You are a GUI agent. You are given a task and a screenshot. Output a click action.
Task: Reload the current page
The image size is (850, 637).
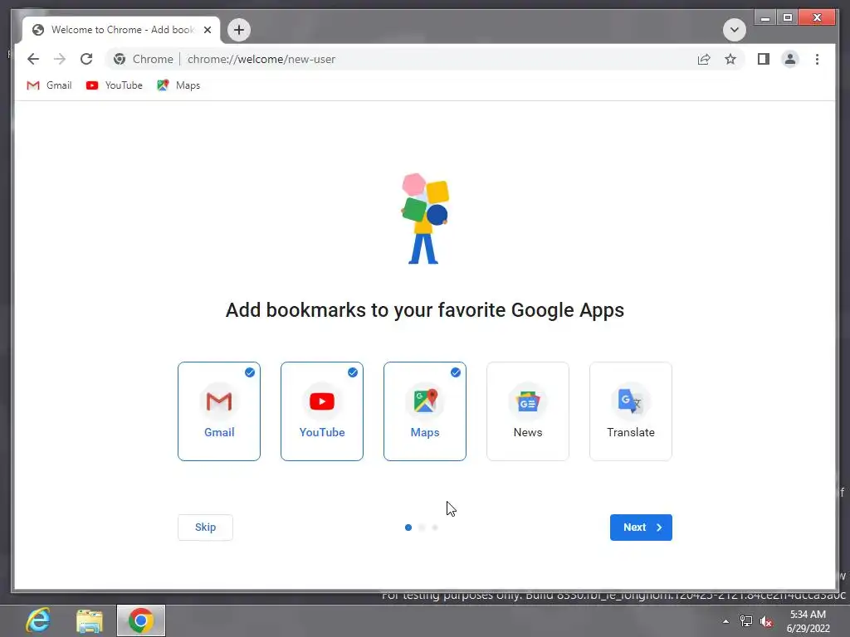click(86, 59)
